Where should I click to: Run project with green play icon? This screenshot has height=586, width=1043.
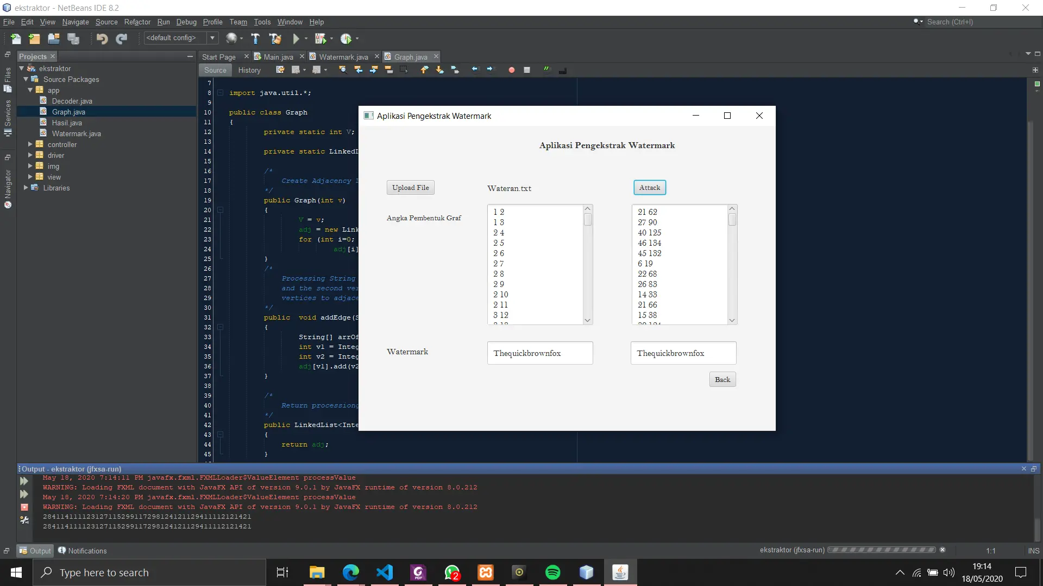coord(296,39)
